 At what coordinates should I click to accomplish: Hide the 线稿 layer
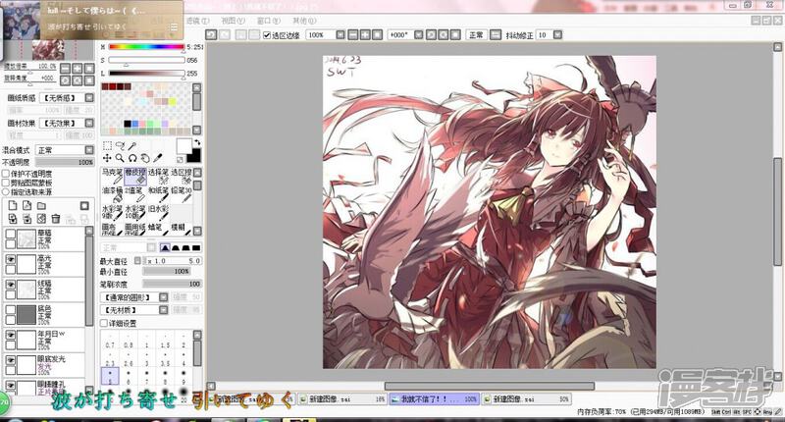point(10,285)
